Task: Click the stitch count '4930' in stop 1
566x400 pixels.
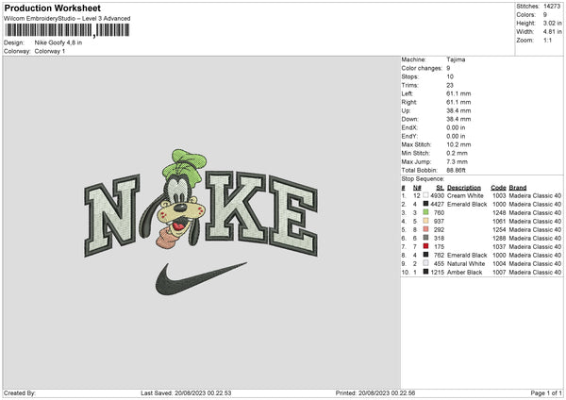Action: click(437, 195)
